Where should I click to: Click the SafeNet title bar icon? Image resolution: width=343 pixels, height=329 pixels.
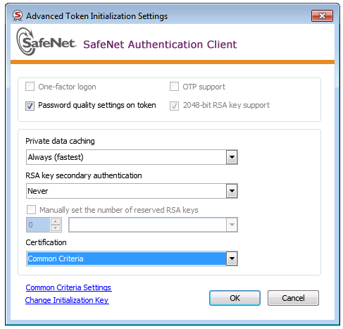[x=18, y=15]
